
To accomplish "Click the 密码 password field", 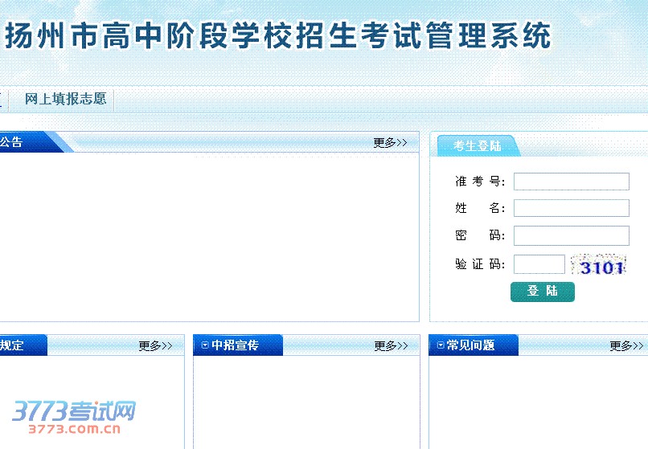I will click(x=571, y=235).
